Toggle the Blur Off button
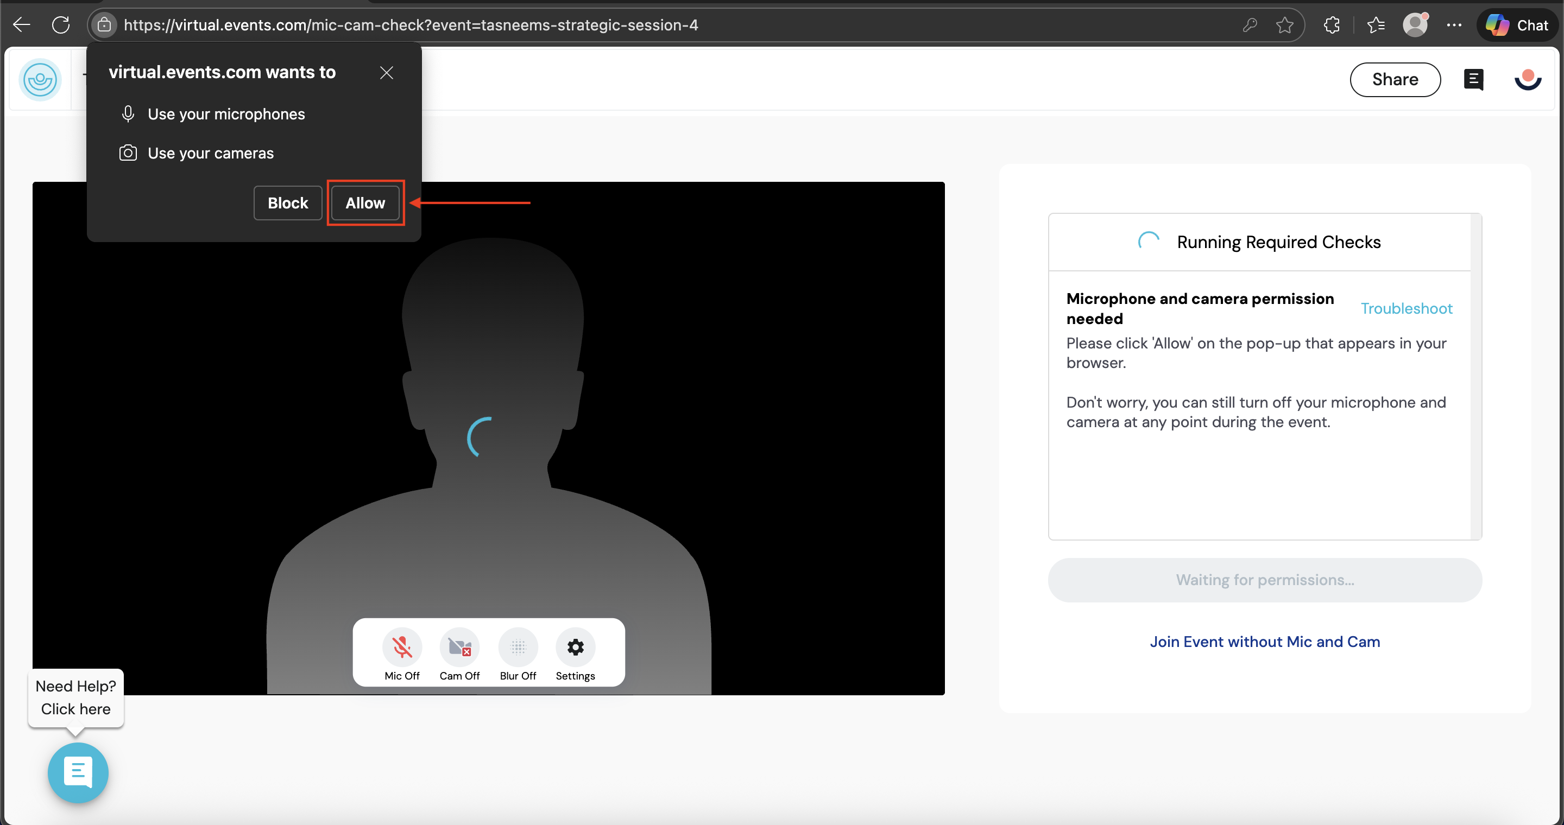The image size is (1564, 825). tap(518, 648)
